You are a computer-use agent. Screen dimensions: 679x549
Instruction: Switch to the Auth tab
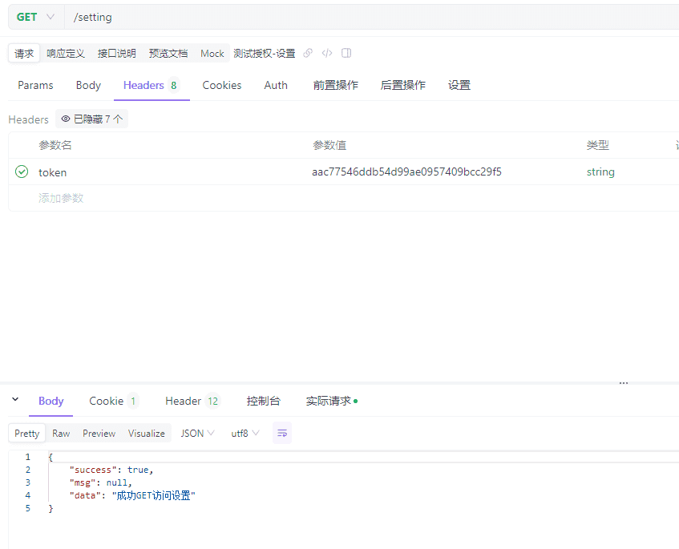276,85
